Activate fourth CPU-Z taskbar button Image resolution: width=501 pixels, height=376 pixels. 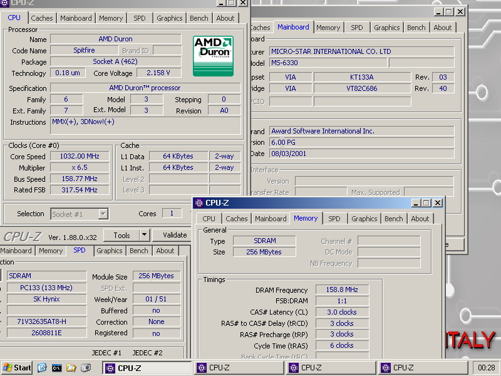pyautogui.click(x=423, y=368)
